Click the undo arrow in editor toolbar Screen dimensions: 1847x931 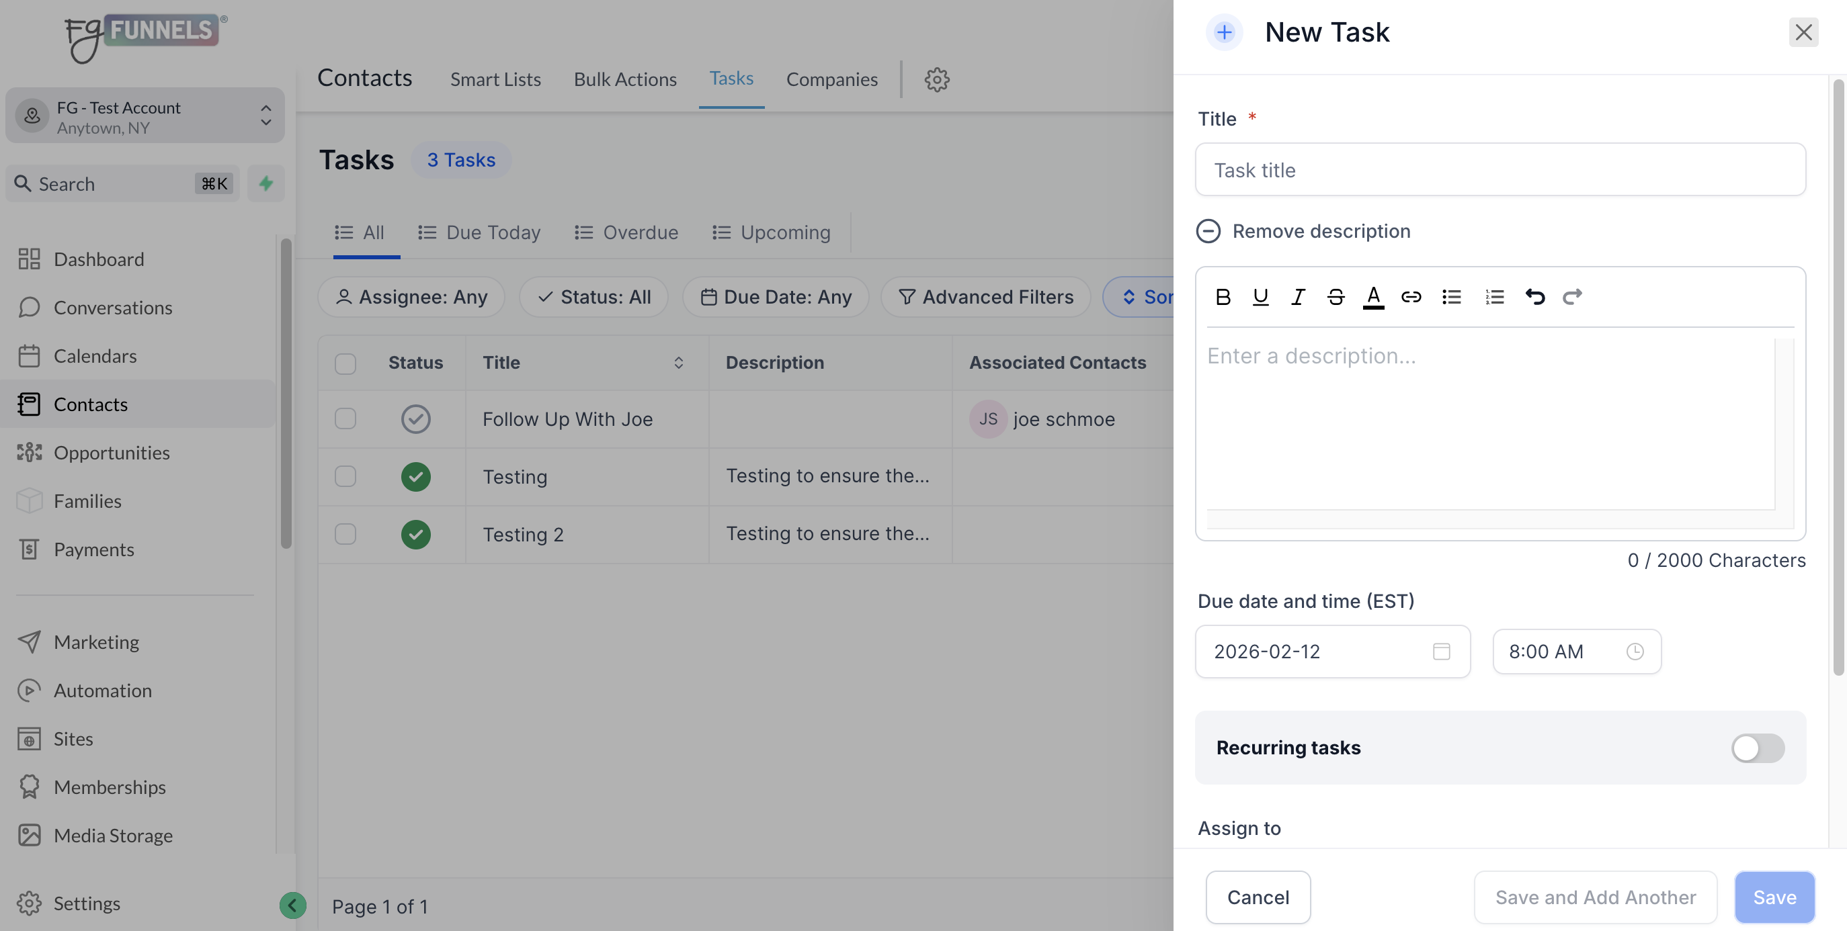coord(1535,297)
